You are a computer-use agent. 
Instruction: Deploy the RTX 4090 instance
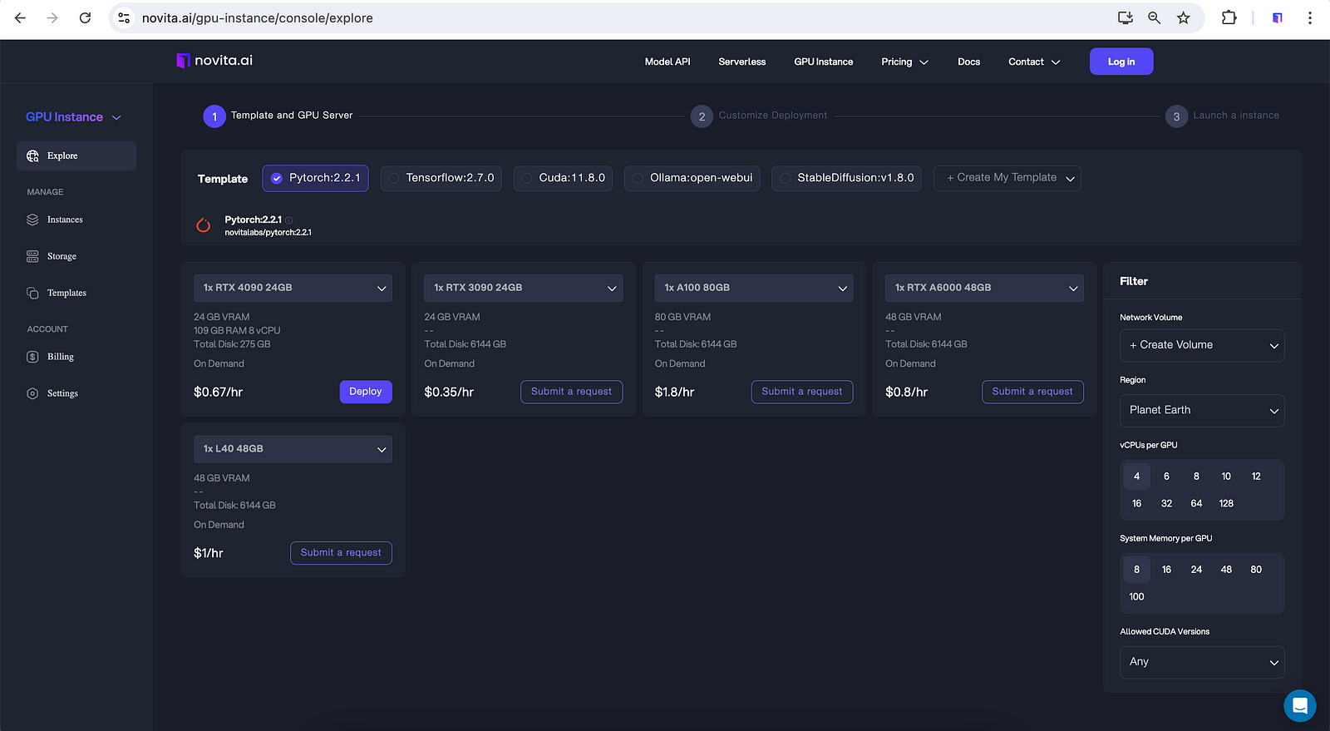click(366, 392)
